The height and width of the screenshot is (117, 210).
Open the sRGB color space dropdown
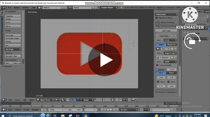click(170, 62)
